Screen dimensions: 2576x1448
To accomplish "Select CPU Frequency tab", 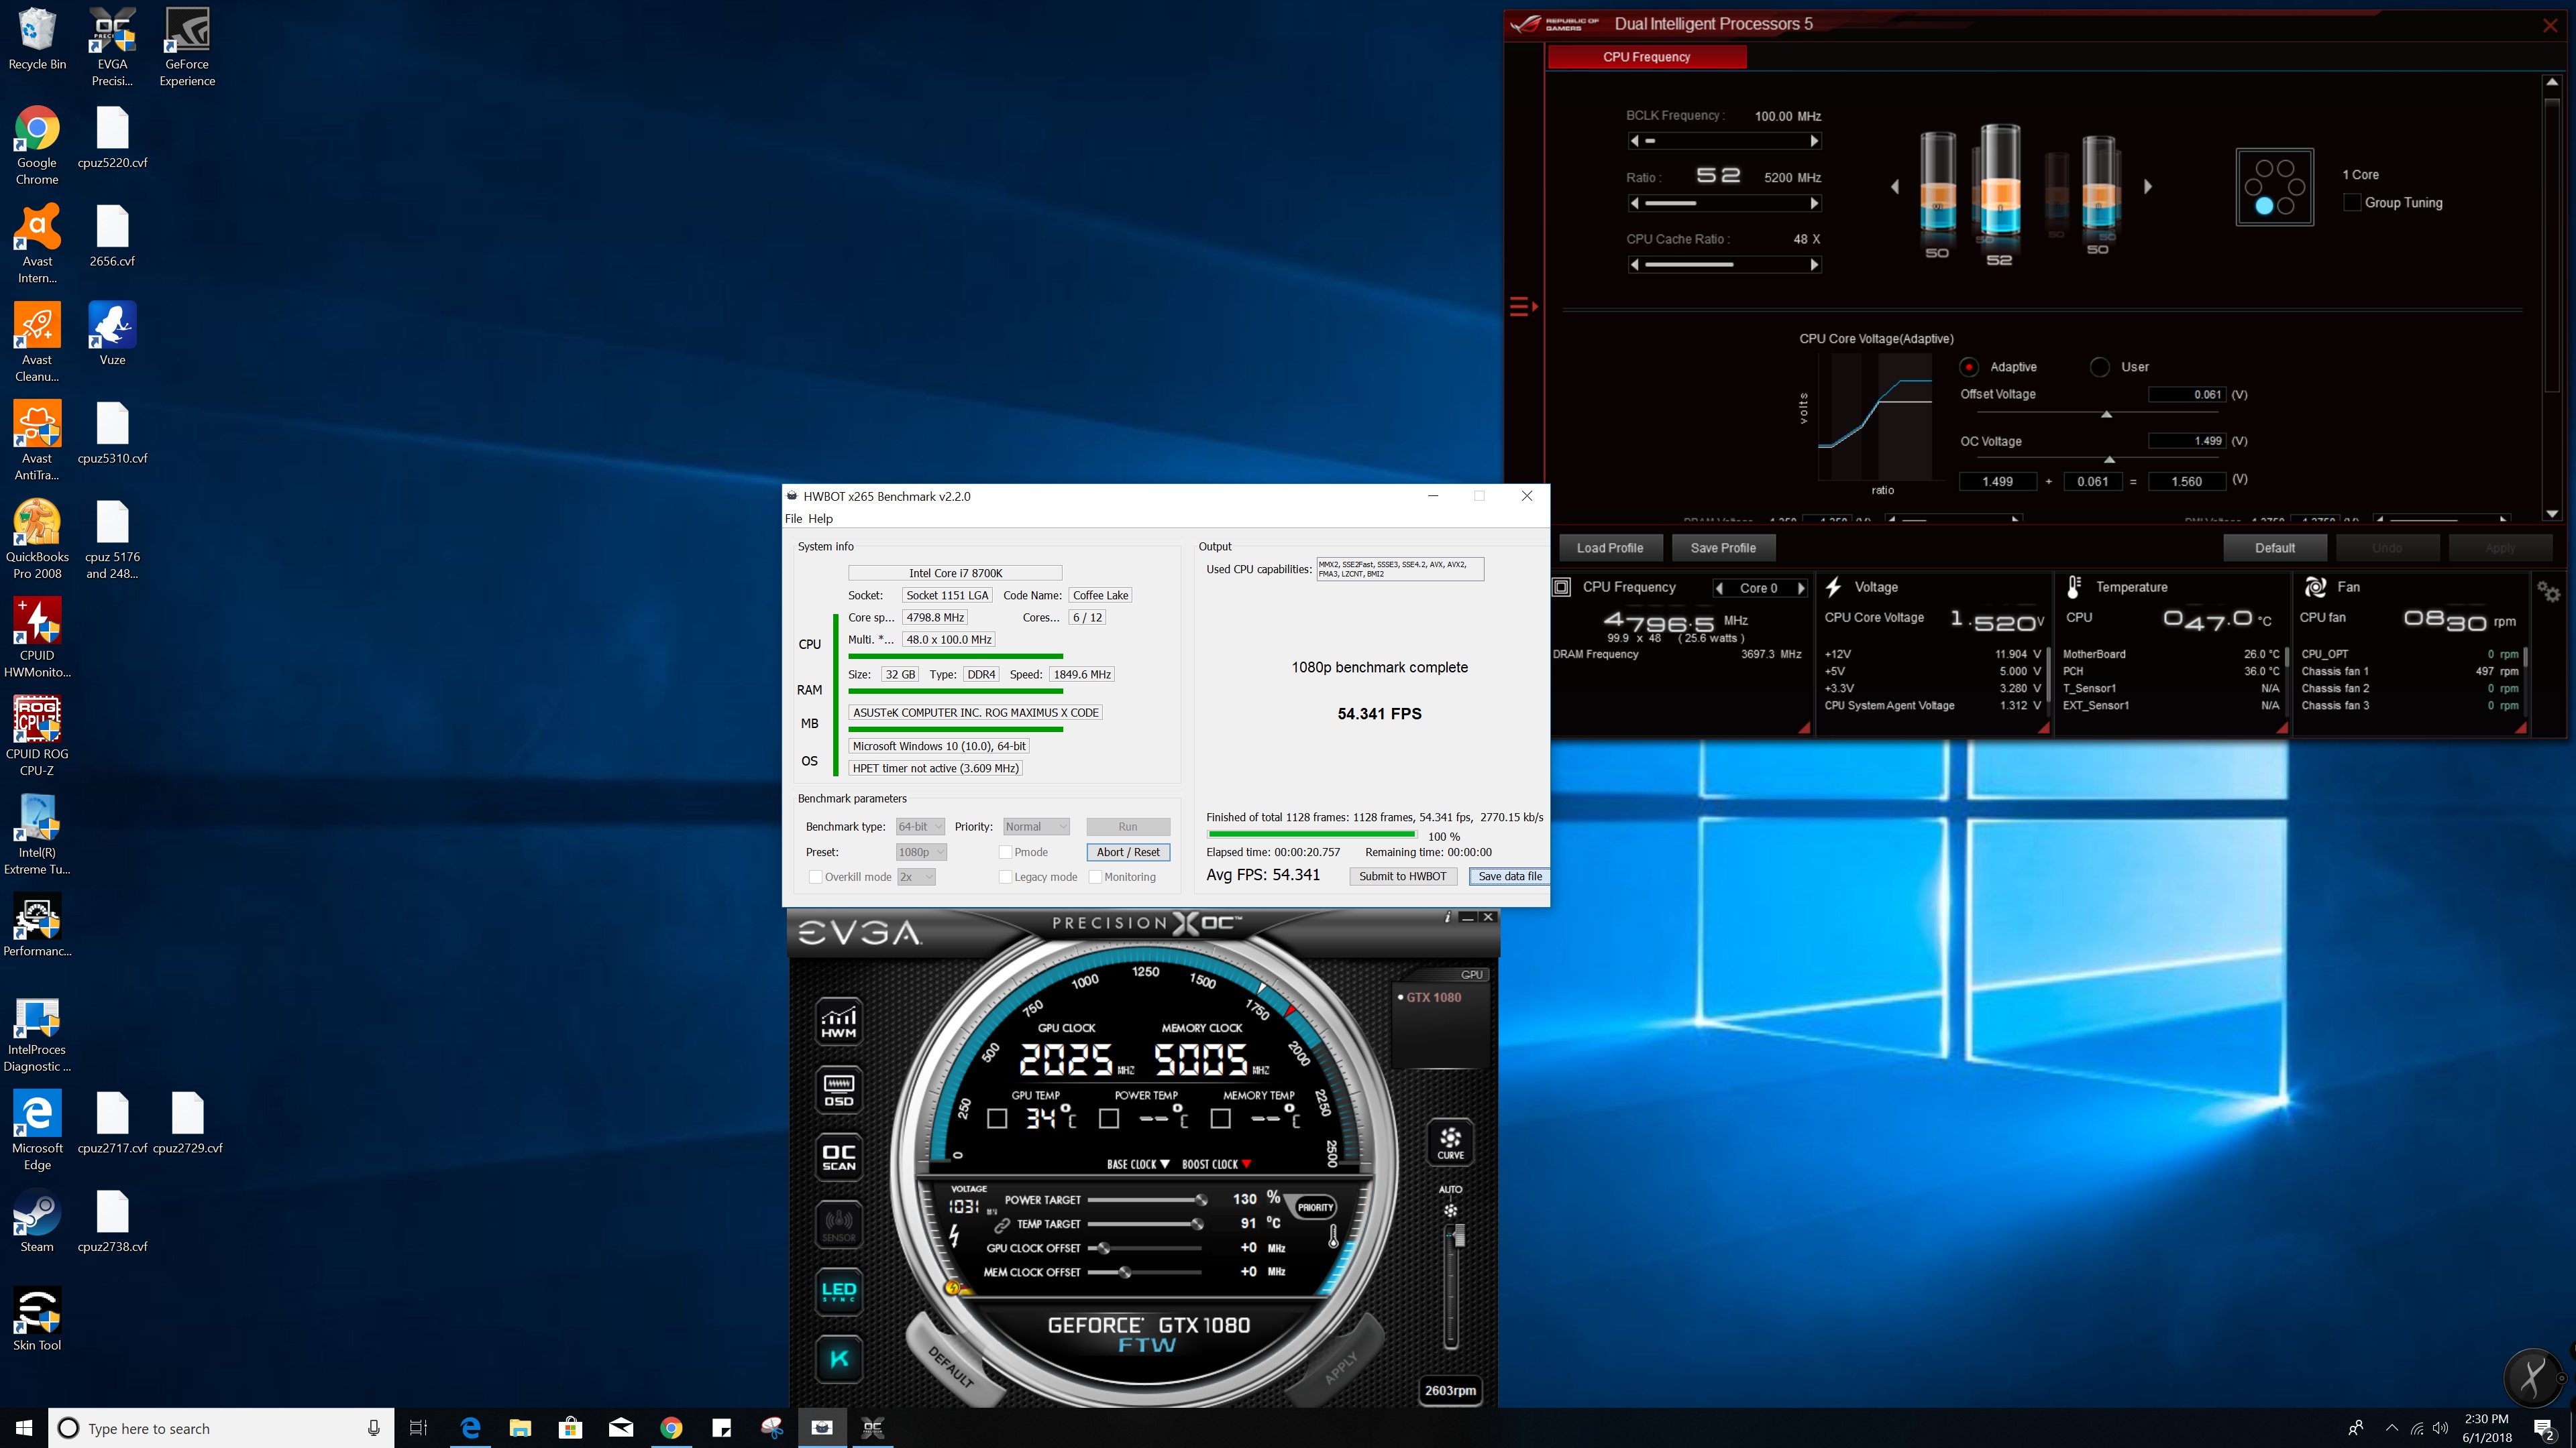I will coord(1646,57).
